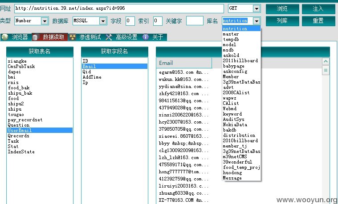
Task: Open the 数据库 MSSQL dropdown
Action: [x=103, y=21]
